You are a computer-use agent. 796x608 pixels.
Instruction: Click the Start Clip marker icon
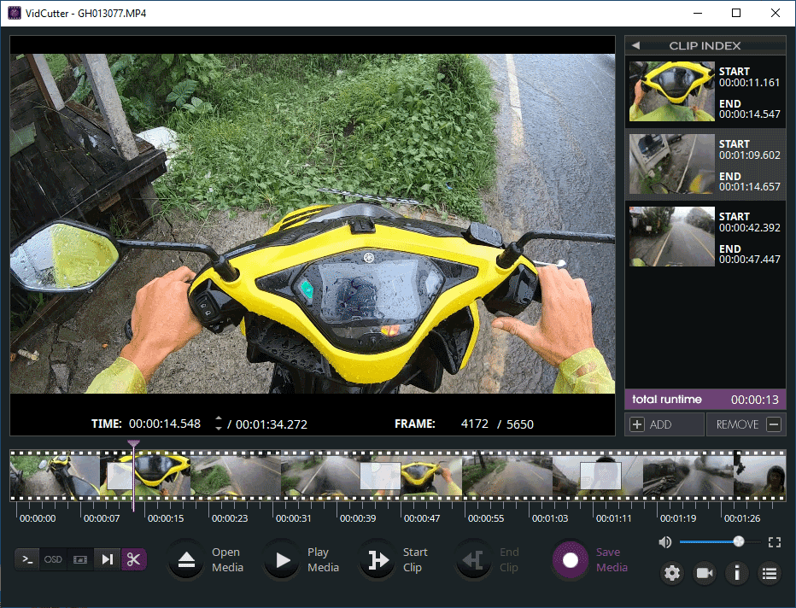pos(378,560)
